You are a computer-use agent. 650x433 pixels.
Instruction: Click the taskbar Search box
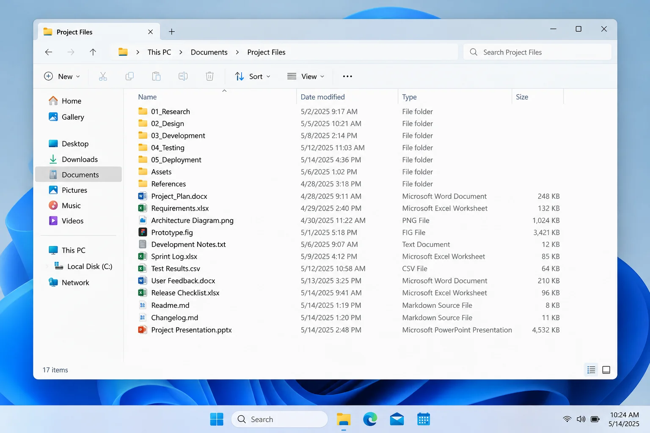[279, 419]
